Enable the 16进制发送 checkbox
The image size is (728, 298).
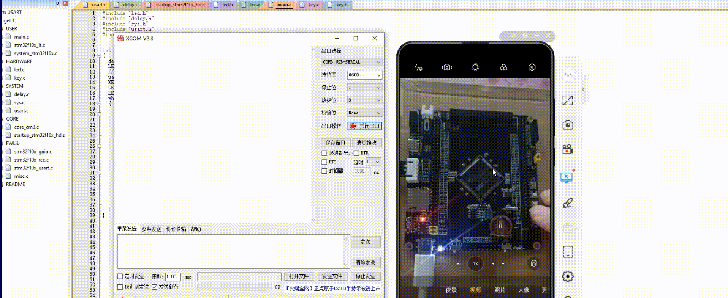pyautogui.click(x=120, y=287)
